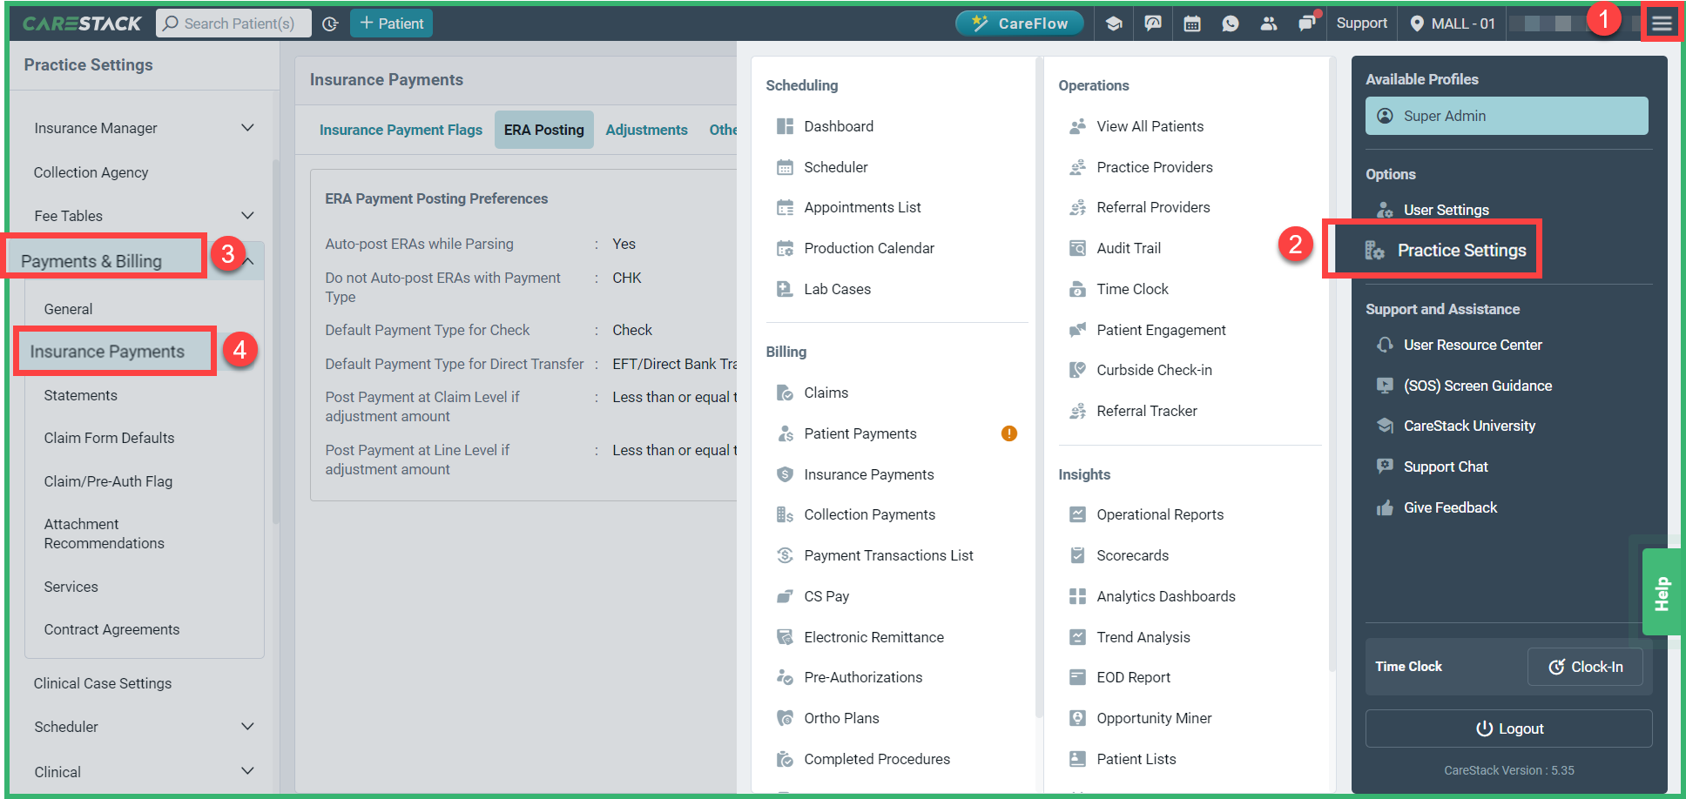Expand the Insurance Manager section

tap(247, 127)
